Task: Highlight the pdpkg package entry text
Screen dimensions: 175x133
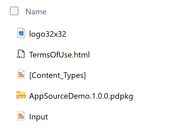Action: 81,96
